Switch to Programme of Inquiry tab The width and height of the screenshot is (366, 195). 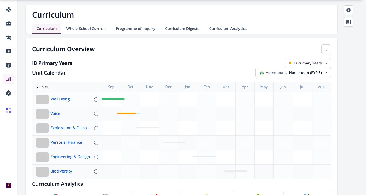coord(136,29)
